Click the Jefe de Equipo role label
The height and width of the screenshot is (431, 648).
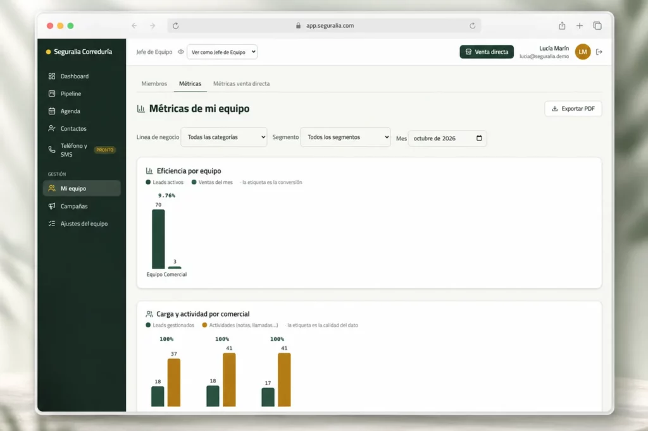(x=154, y=52)
